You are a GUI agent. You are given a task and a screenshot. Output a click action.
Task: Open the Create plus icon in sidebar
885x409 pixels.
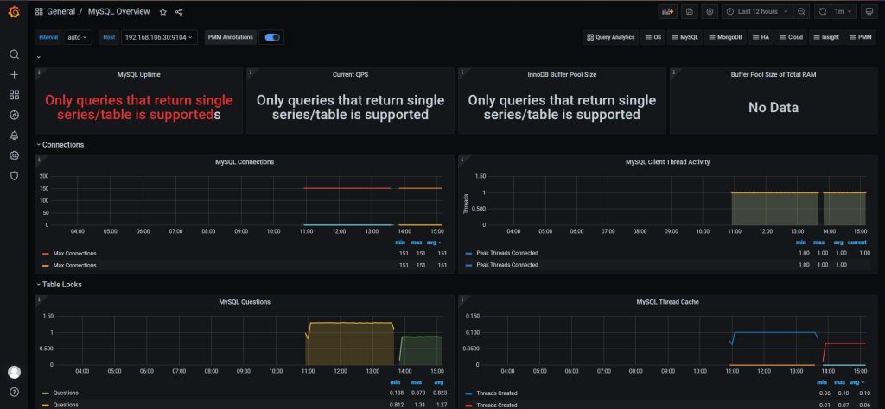click(x=14, y=75)
